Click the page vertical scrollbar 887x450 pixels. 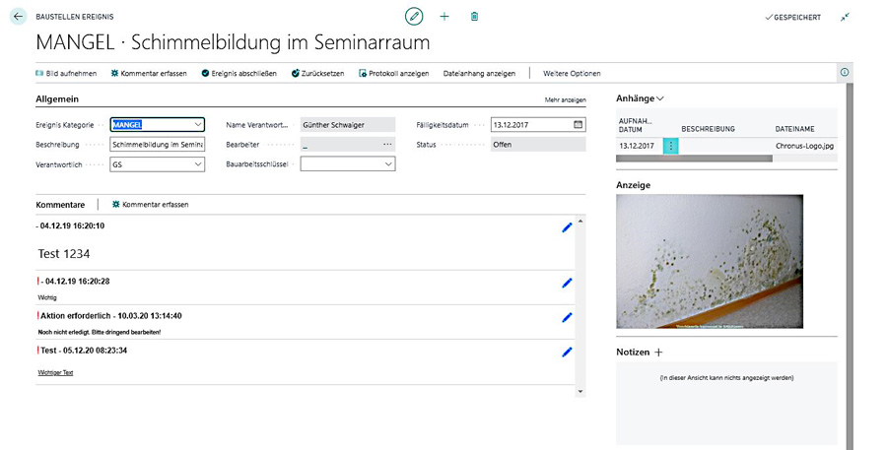click(850, 266)
